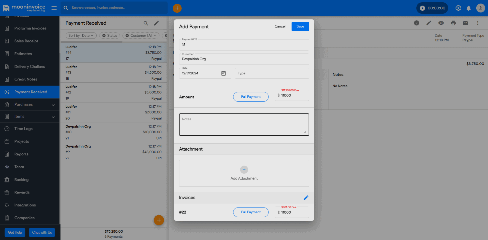This screenshot has height=240, width=488.
Task: Email payment using envelope icon
Action: tap(465, 23)
